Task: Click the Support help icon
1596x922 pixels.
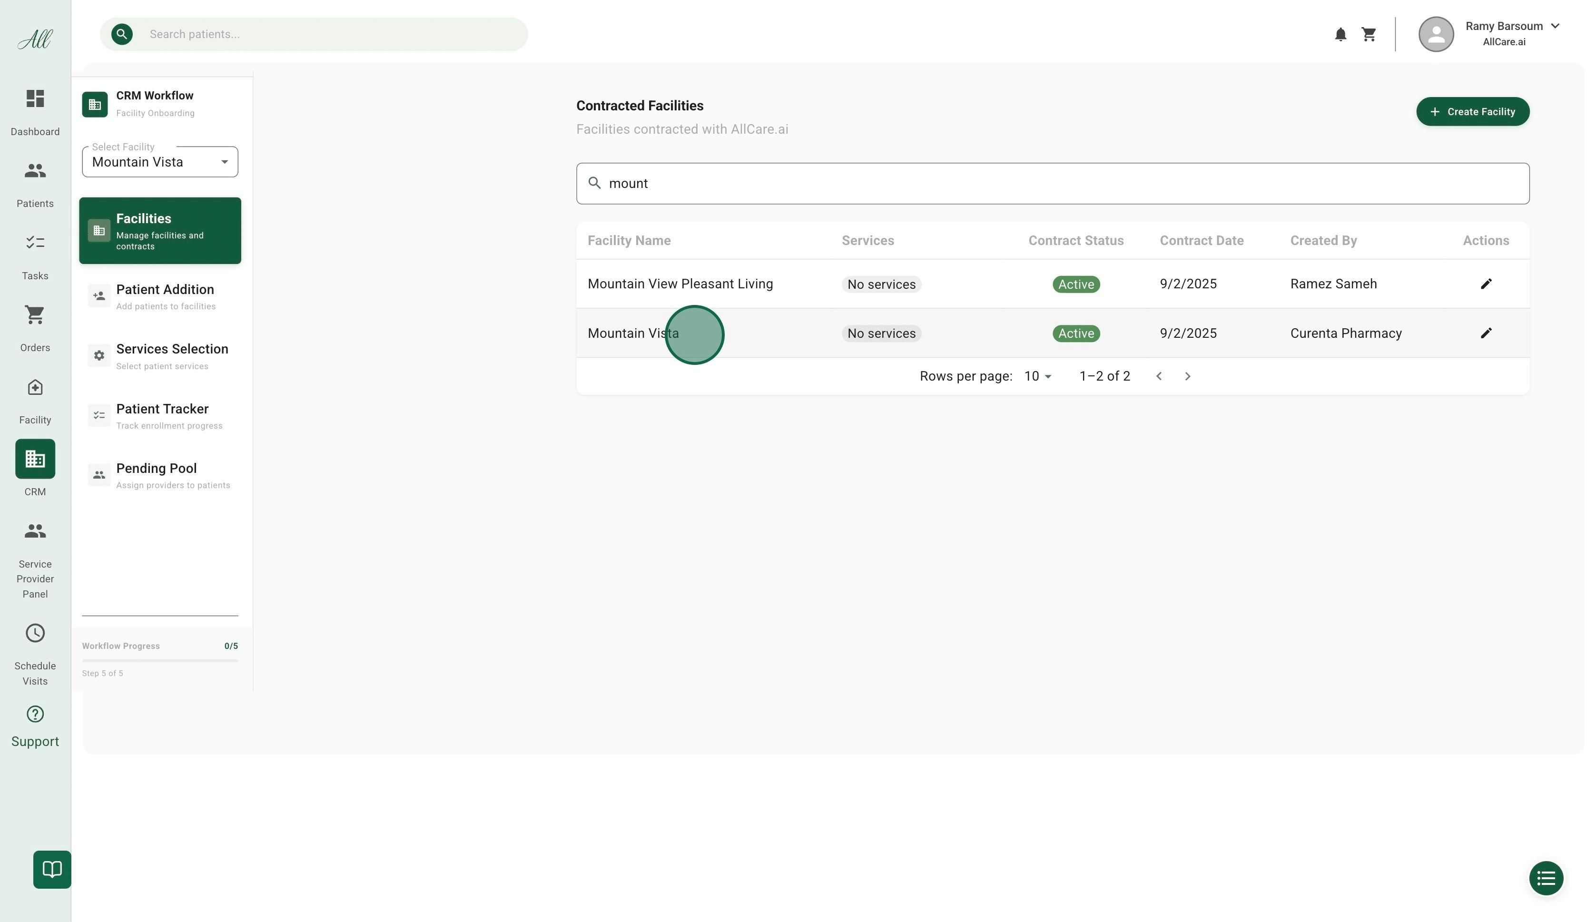Action: [35, 715]
